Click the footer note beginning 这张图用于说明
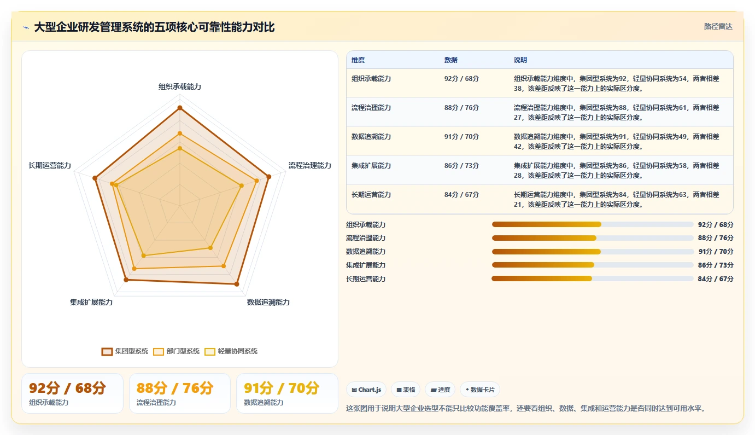The width and height of the screenshot is (755, 435). 526,408
